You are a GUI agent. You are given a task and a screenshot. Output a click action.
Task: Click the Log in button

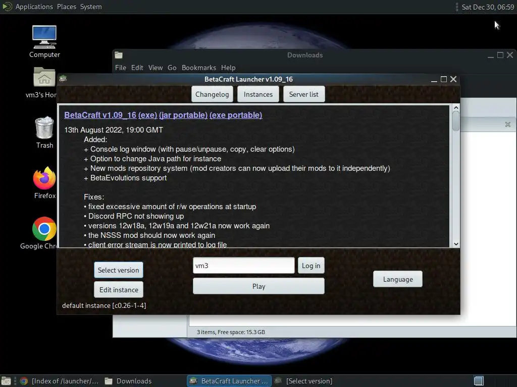click(311, 266)
